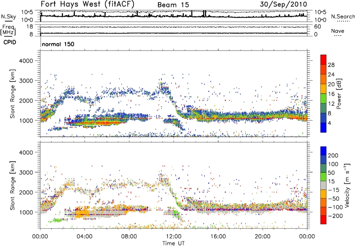Click the '-200' velocity scale value
Viewport: 355px width, 246px height.
tap(335, 216)
